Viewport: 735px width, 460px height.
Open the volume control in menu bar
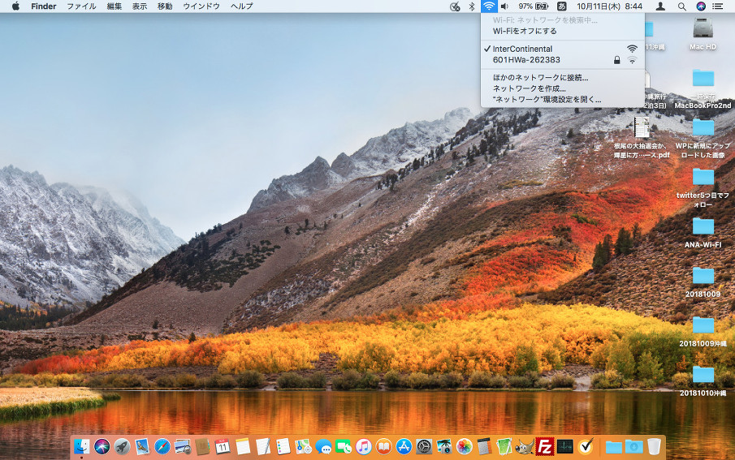click(504, 6)
